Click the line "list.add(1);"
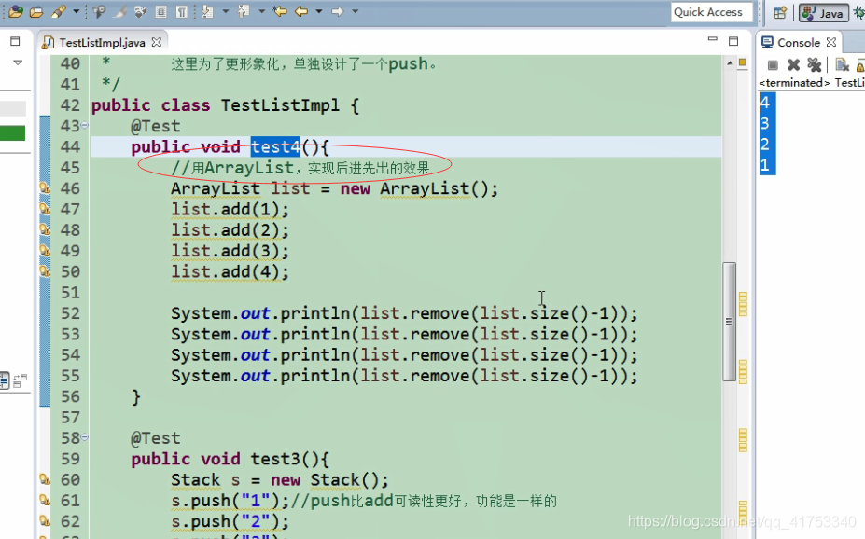865x539 pixels. 230,210
